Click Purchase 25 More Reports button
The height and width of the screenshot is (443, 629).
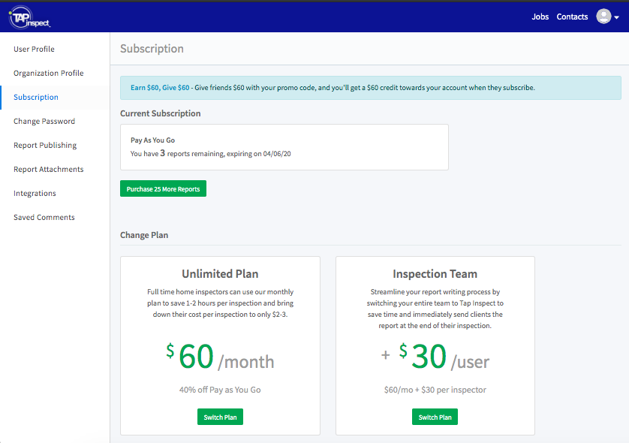coord(164,188)
